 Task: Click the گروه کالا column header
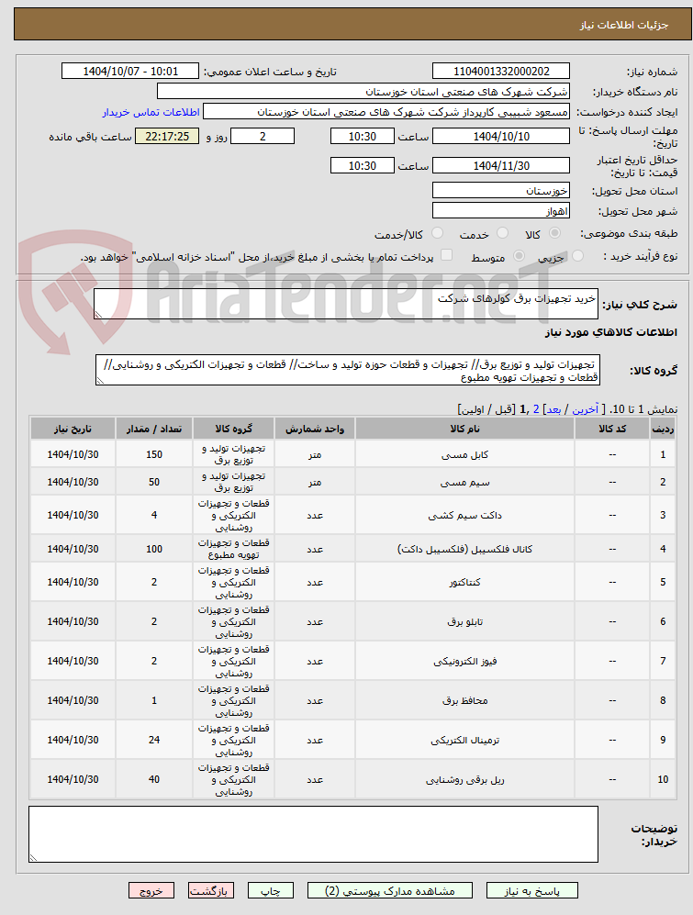(233, 429)
